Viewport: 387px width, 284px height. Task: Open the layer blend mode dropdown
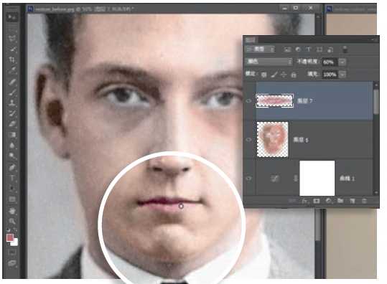tap(269, 62)
